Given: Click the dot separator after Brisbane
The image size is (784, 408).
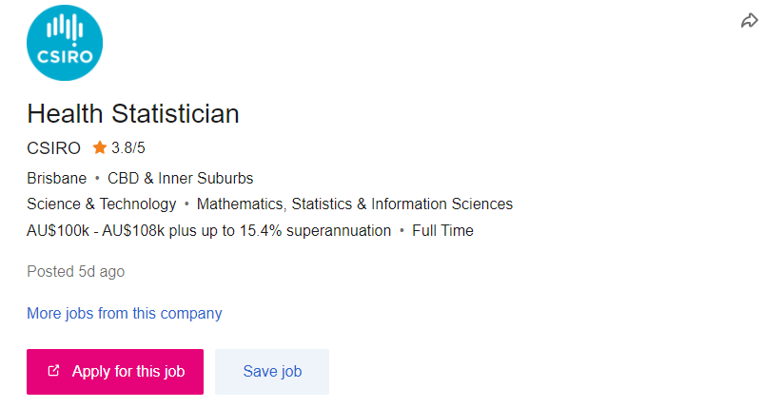Looking at the screenshot, I should (x=97, y=178).
